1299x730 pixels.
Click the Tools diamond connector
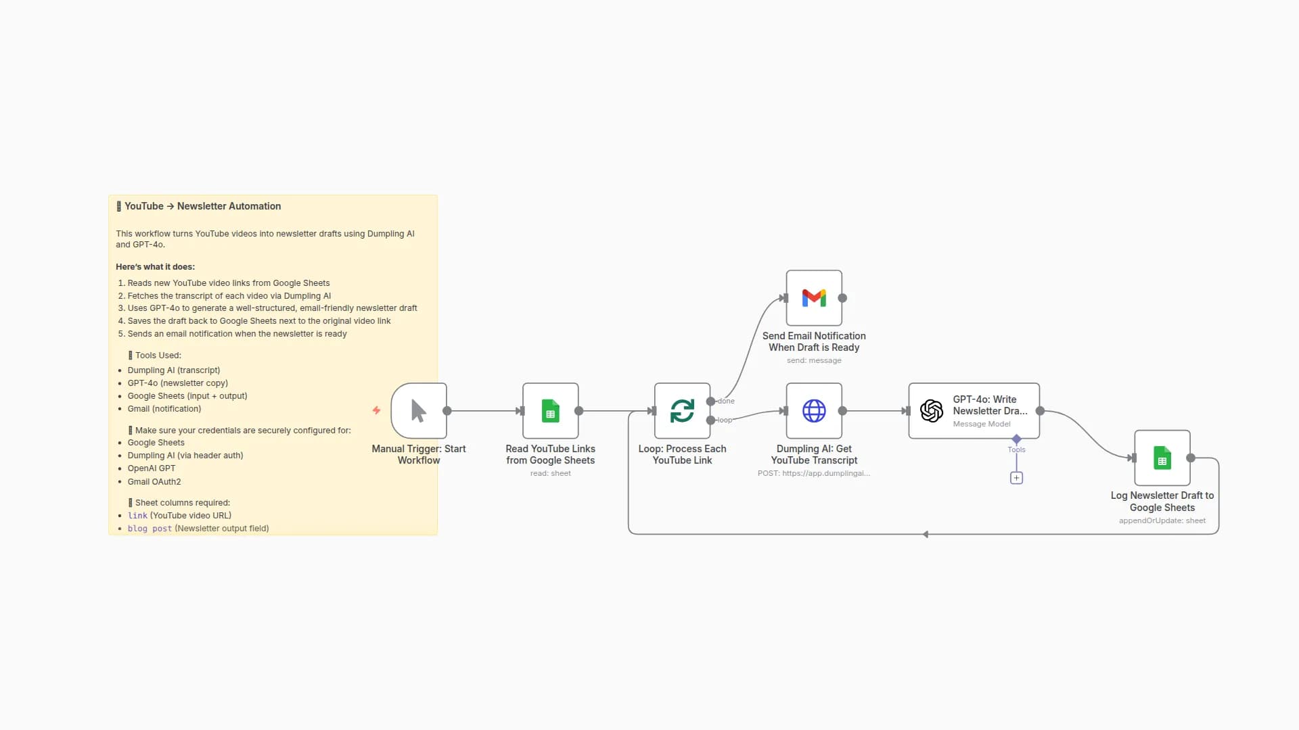click(1016, 439)
